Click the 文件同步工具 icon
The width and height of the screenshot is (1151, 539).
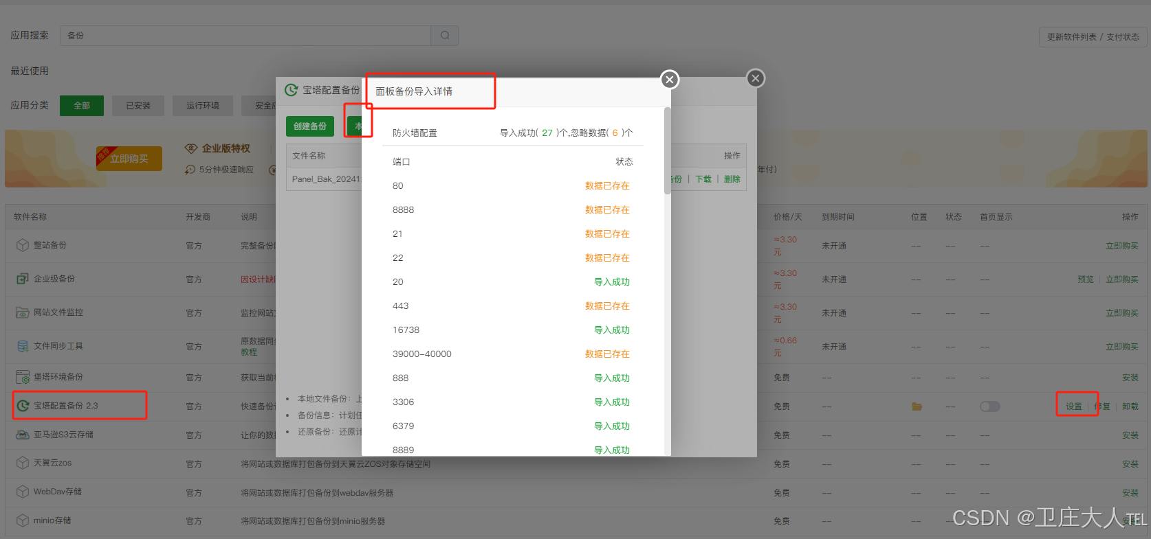click(23, 346)
